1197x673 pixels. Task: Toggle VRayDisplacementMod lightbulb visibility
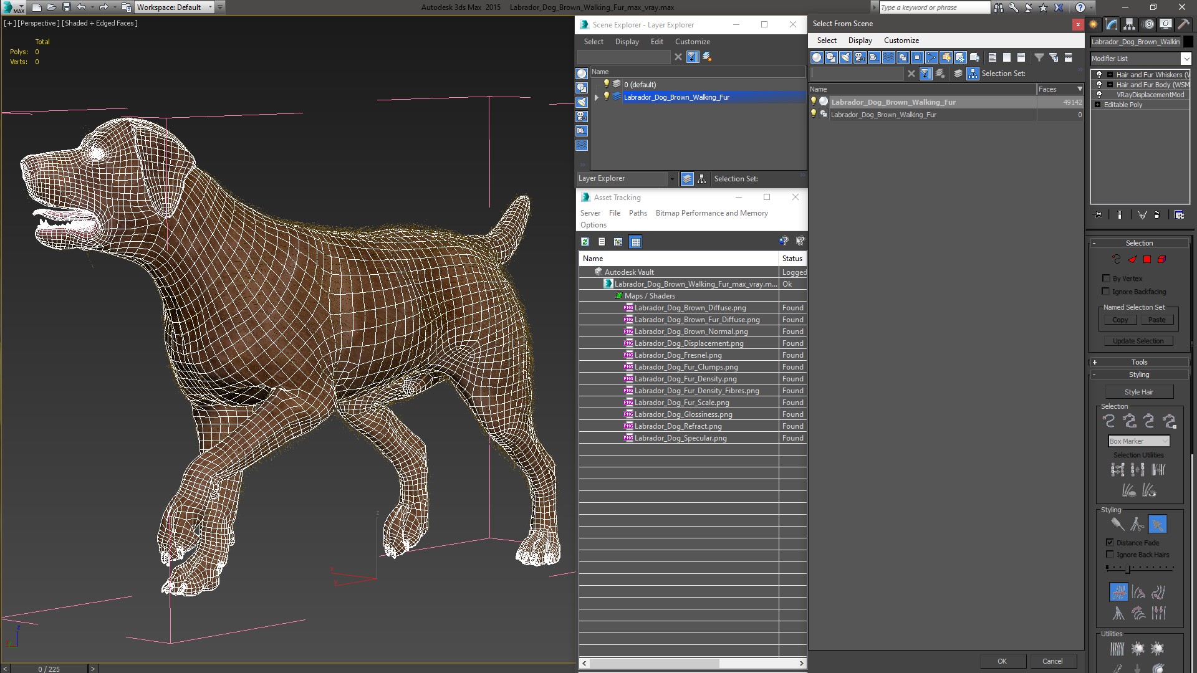click(x=1099, y=95)
